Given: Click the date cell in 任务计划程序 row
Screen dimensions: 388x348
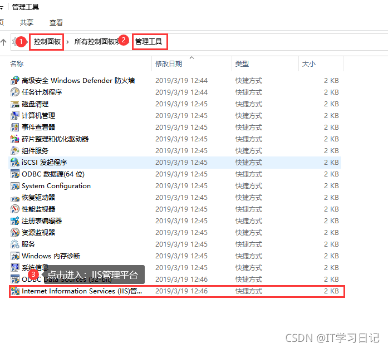Looking at the screenshot, I should tap(181, 92).
